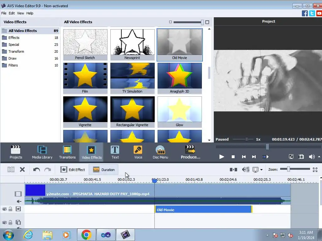Viewport: 322px width, 241px height.
Task: Select the Special folder
Action: (x=30, y=45)
